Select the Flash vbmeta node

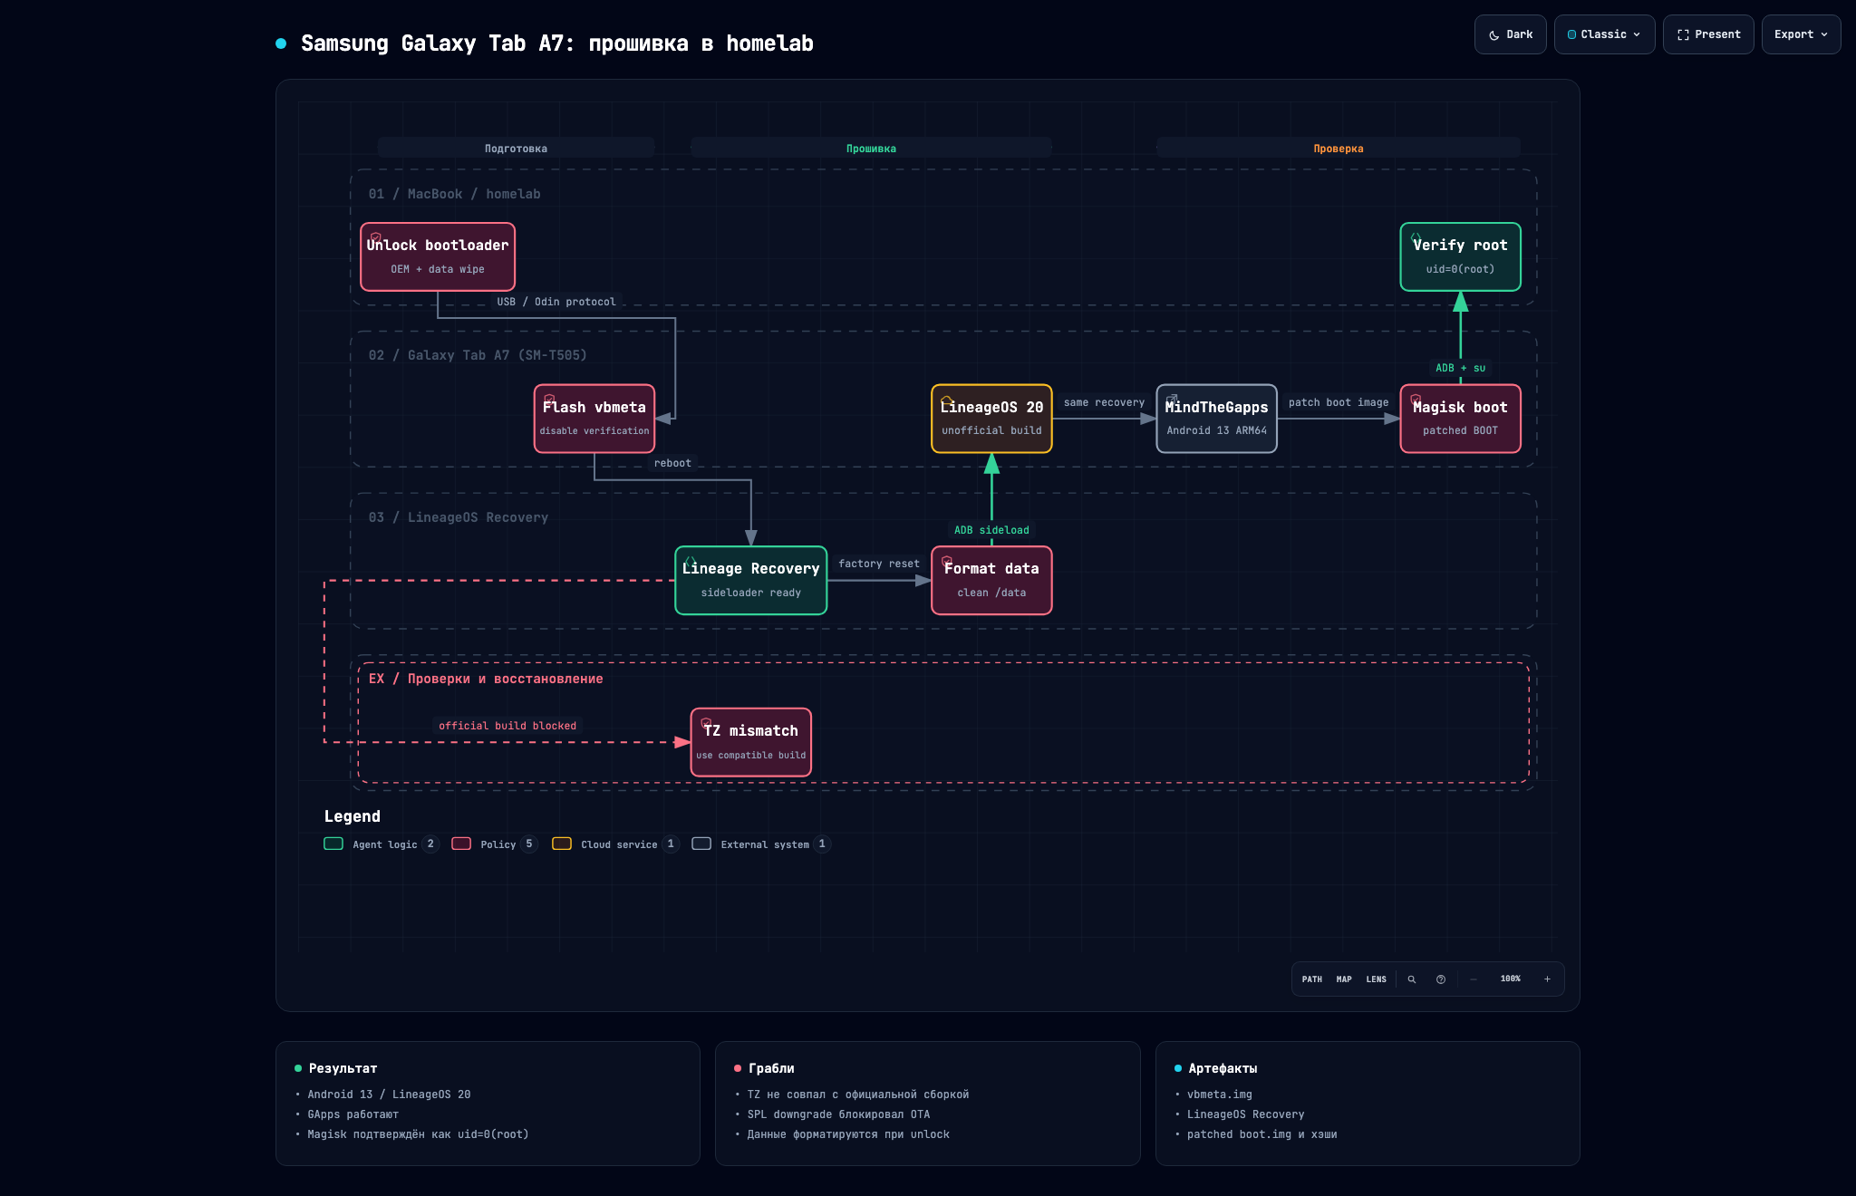pos(594,419)
